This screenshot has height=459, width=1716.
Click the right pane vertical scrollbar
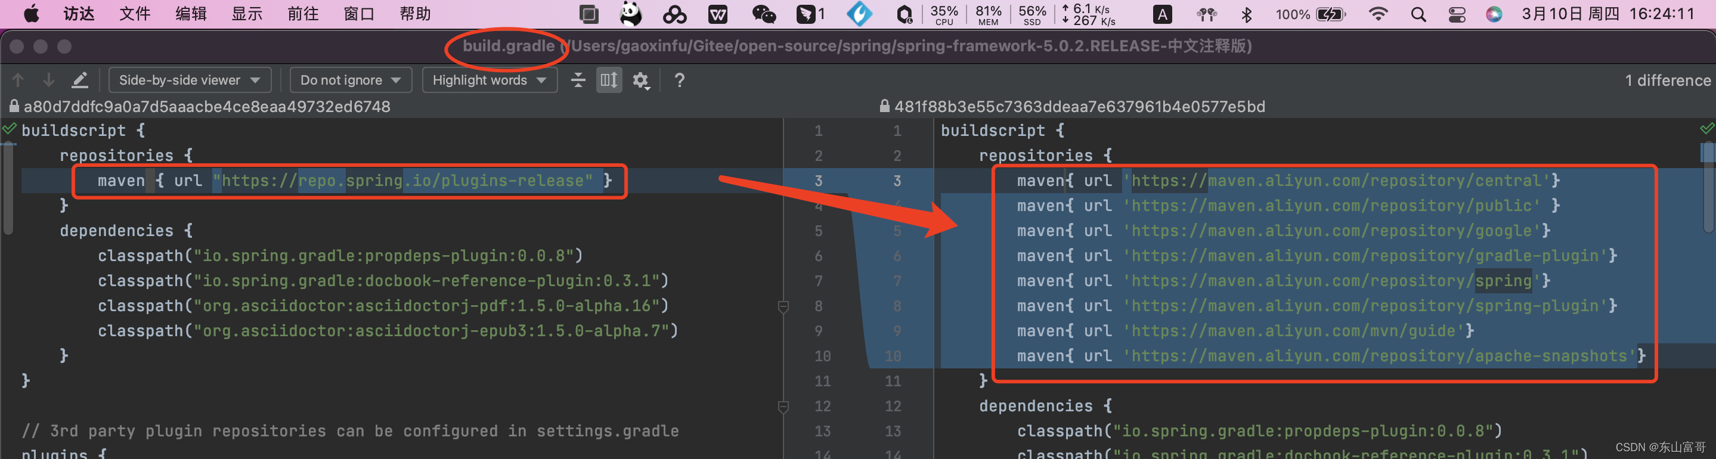click(1708, 187)
